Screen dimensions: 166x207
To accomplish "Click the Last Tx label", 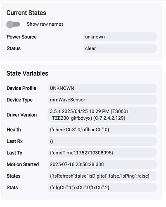I will click(14, 153).
